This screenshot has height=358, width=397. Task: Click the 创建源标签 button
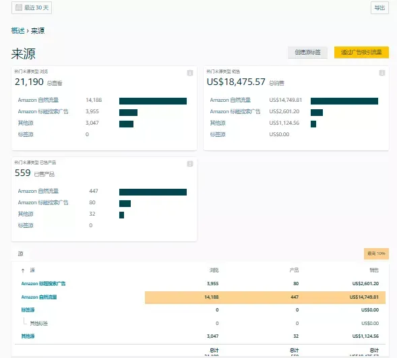click(x=307, y=52)
